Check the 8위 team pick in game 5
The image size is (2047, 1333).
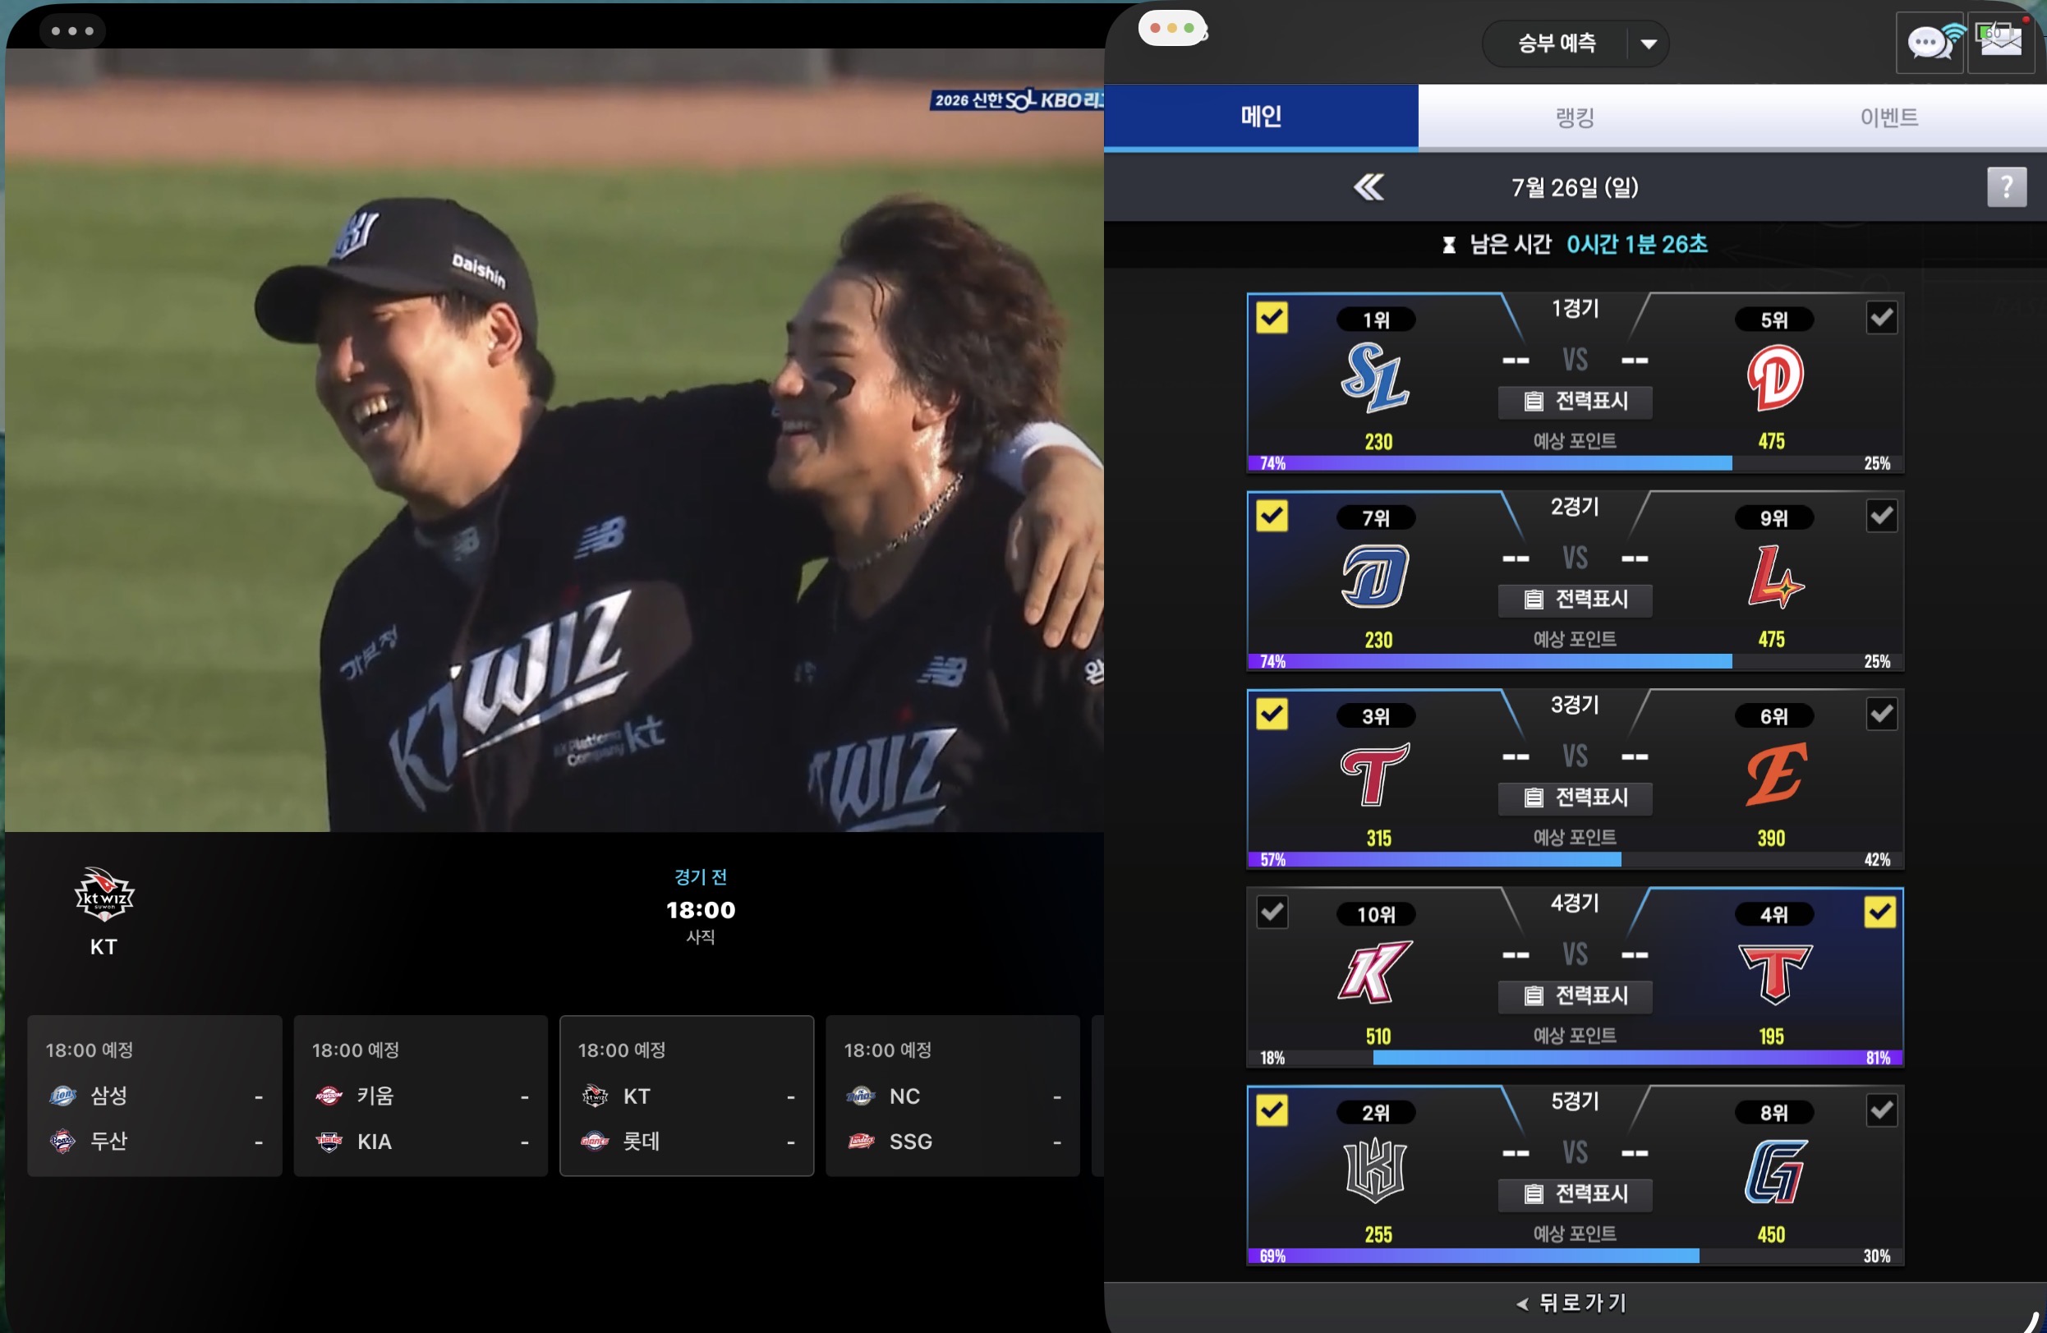[1881, 1110]
